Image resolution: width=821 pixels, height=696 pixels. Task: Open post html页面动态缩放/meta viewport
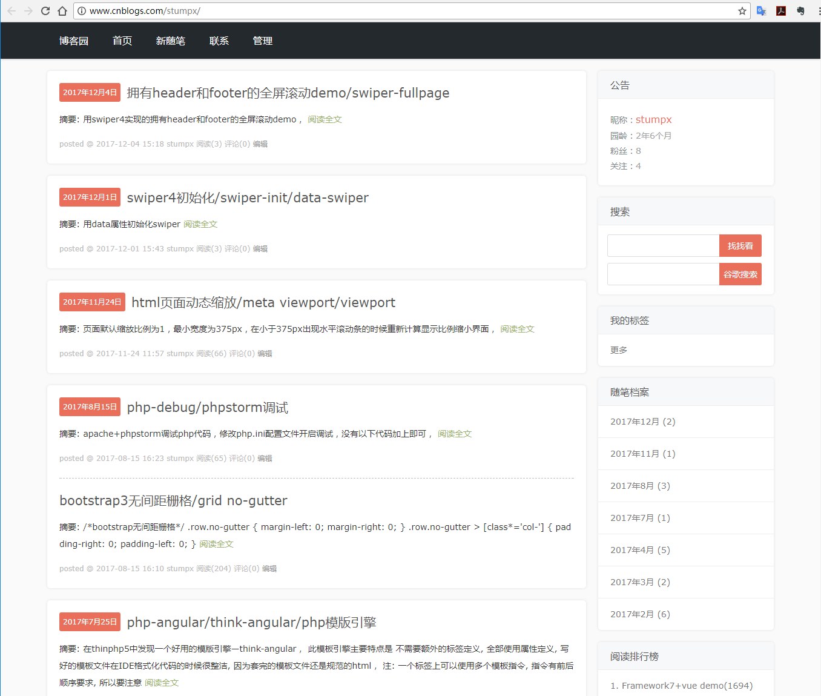263,302
